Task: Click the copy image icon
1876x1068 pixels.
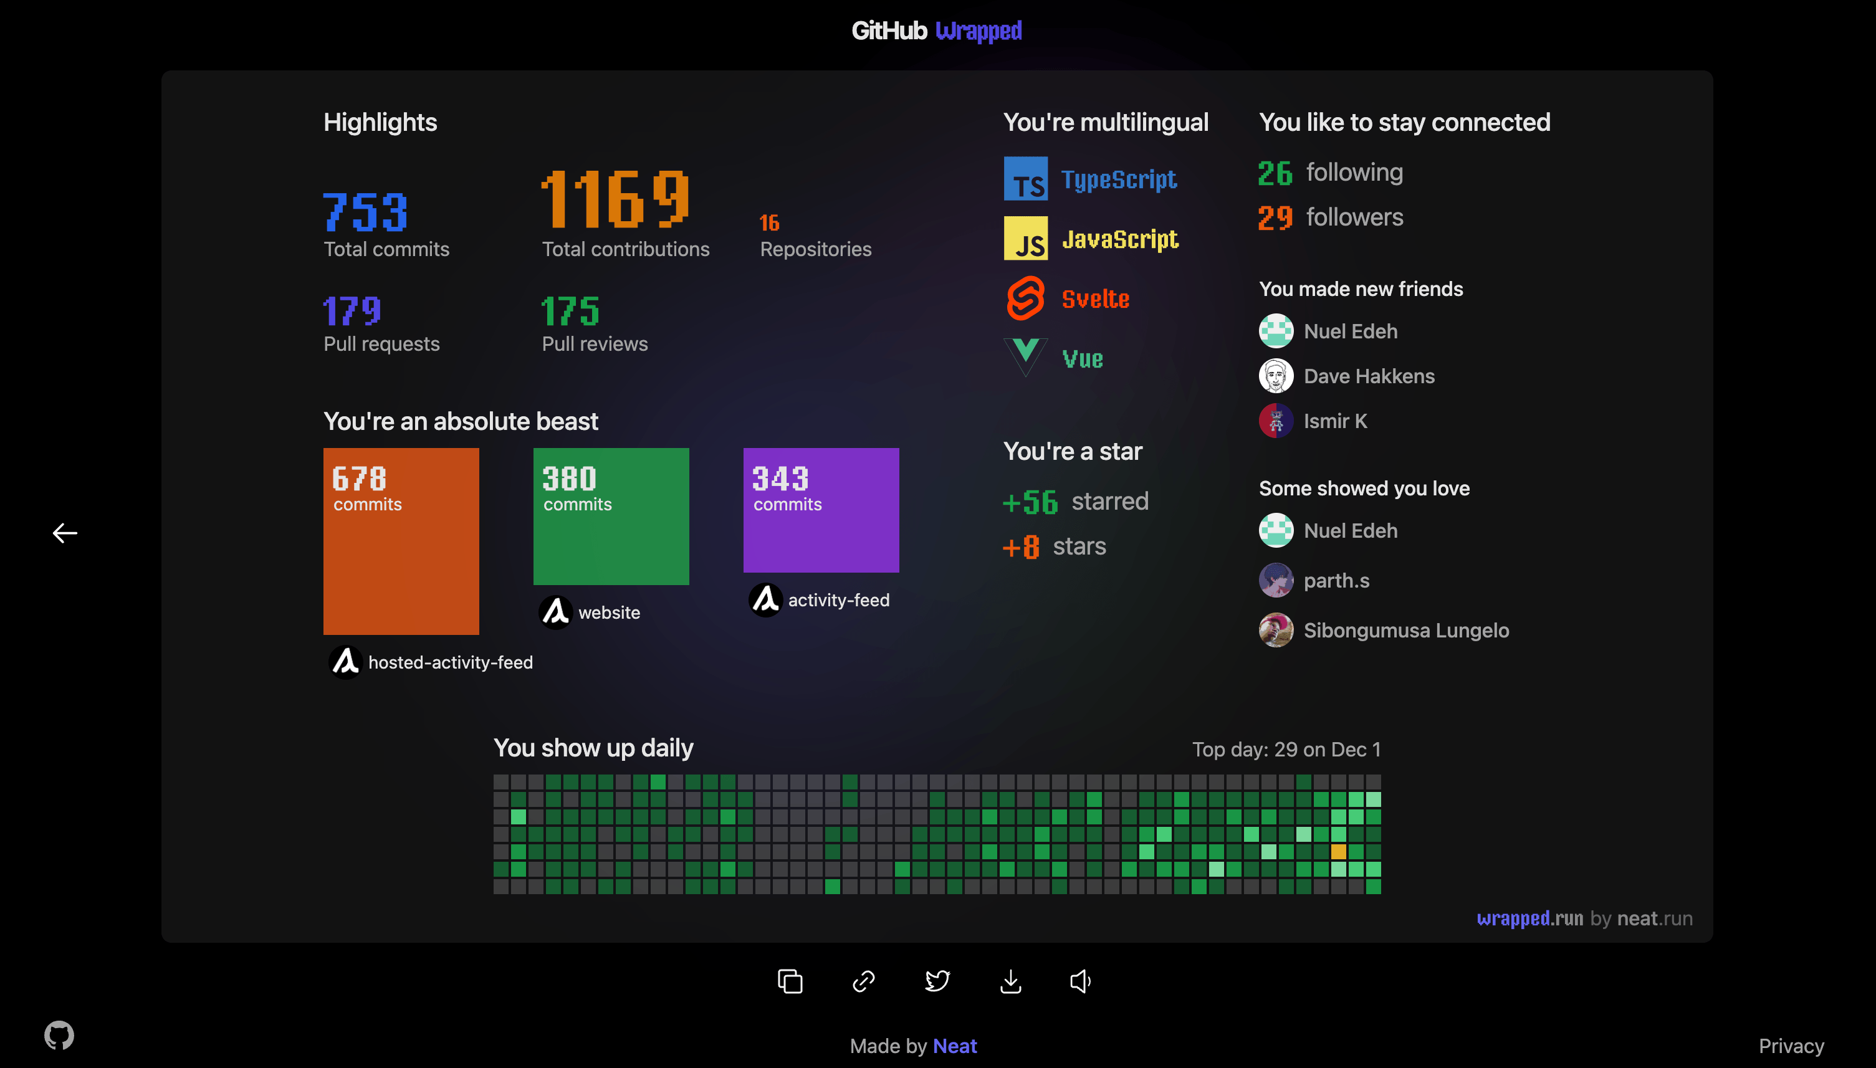Action: tap(790, 981)
